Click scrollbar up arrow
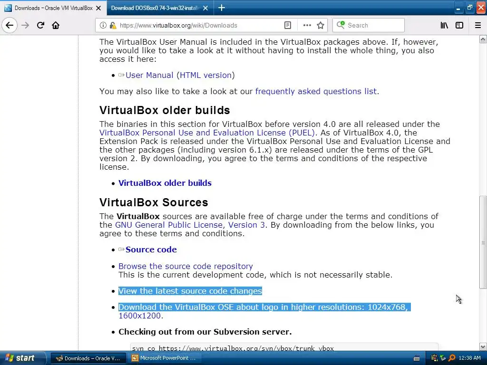This screenshot has height=365, width=487. tap(483, 39)
